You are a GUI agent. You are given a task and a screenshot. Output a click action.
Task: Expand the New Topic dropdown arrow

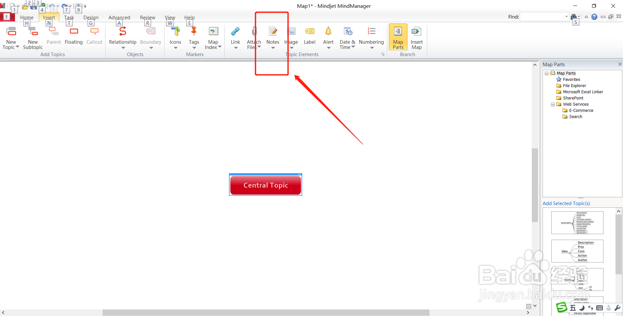click(18, 47)
